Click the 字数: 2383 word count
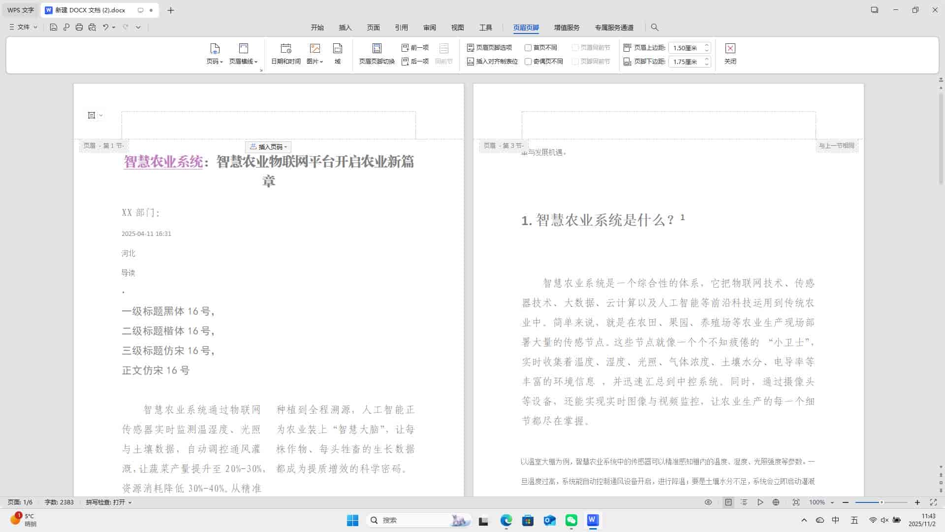The height and width of the screenshot is (532, 945). [59, 502]
